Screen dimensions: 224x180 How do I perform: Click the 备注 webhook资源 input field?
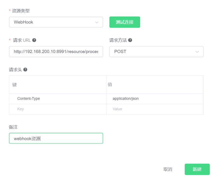(56, 138)
